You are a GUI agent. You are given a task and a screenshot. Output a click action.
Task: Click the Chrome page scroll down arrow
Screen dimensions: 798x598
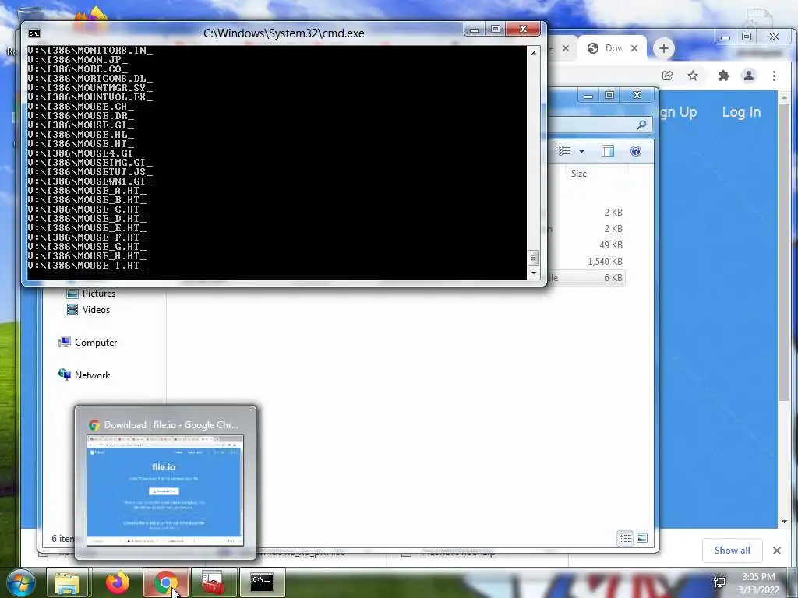(784, 522)
